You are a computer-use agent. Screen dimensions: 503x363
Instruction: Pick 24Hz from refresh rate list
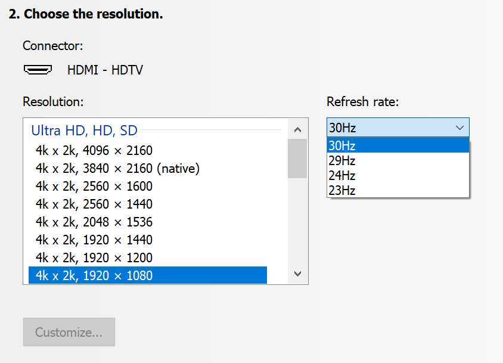398,176
